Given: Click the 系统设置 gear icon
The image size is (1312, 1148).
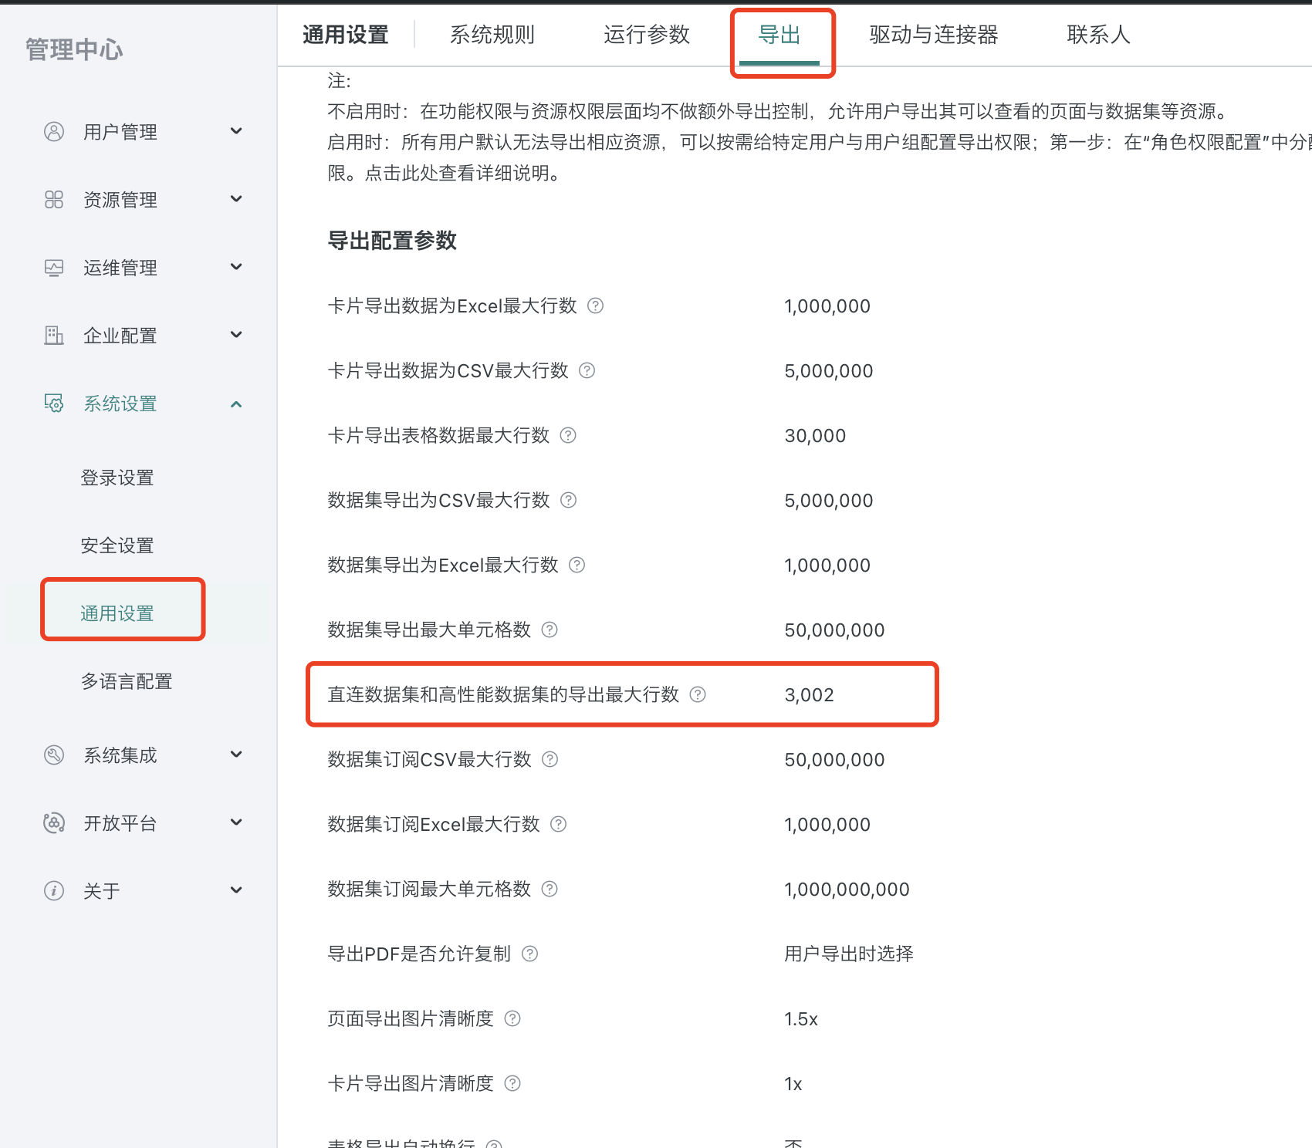Looking at the screenshot, I should (x=54, y=403).
